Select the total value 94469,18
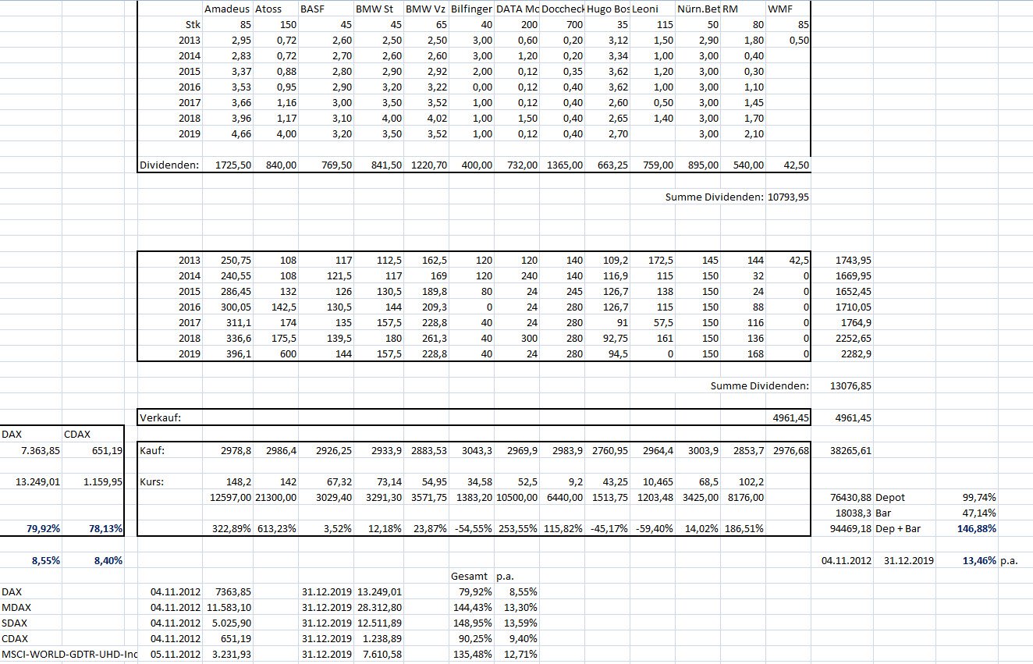Screen dimensions: 1033x664 851,529
